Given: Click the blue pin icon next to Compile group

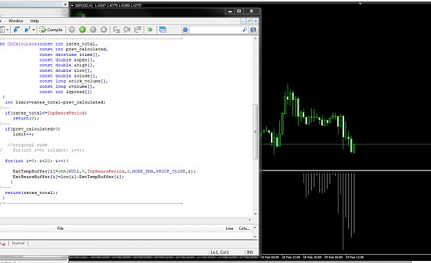Looking at the screenshot, I should [x=17, y=30].
